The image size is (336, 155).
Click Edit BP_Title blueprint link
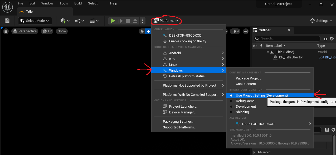click(x=327, y=57)
